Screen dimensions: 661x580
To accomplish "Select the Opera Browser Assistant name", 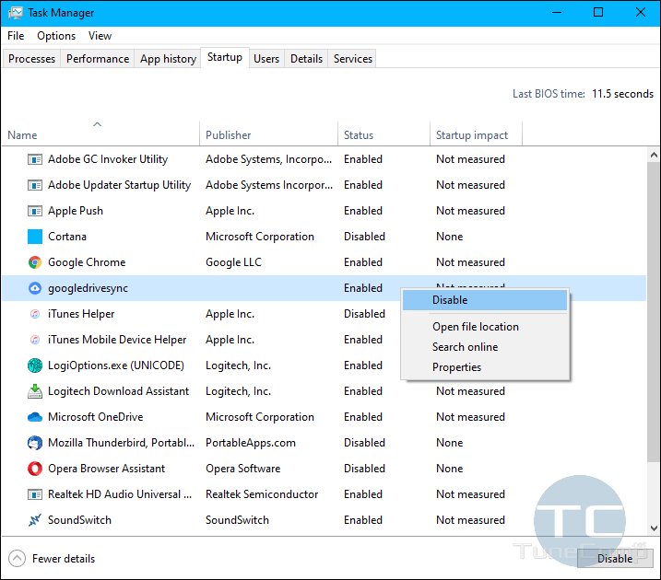I will point(106,469).
